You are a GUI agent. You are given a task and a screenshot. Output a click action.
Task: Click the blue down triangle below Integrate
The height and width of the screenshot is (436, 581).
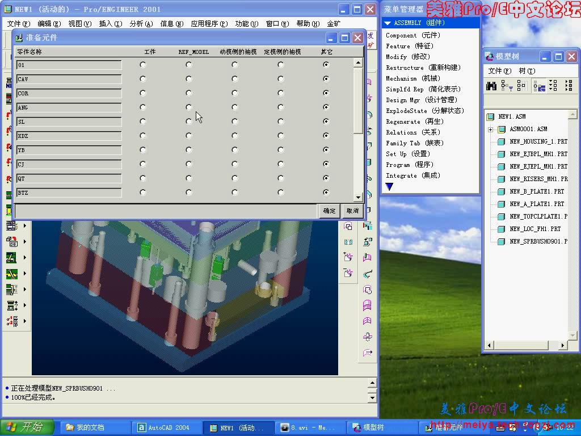(389, 186)
